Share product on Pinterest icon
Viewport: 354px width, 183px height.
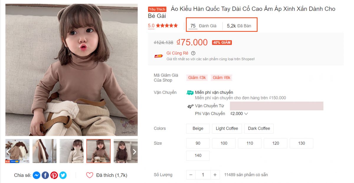(x=54, y=175)
